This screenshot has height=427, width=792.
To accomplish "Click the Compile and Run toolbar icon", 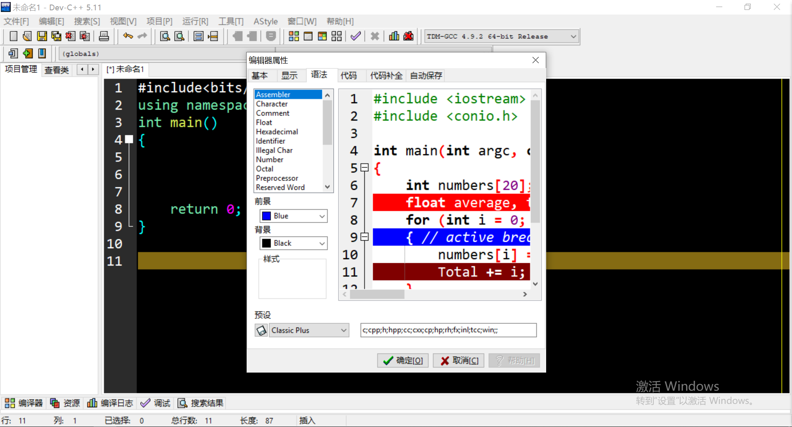I will pyautogui.click(x=322, y=36).
